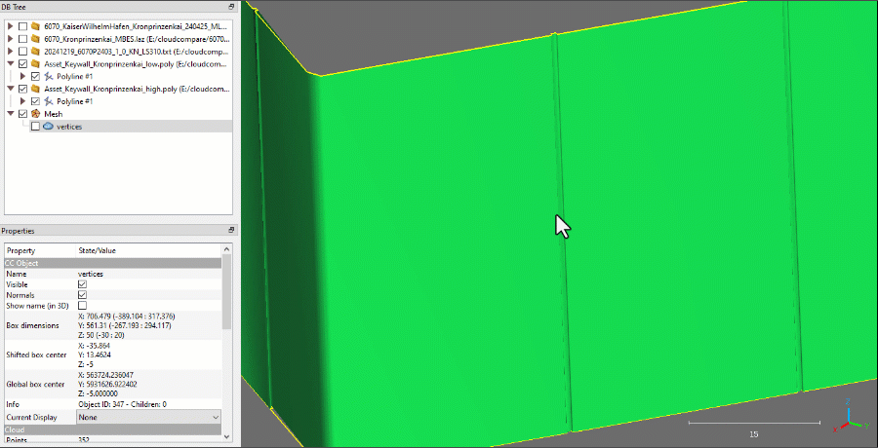This screenshot has width=878, height=448.
Task: Click the polyline icon under Kronprinzenkai_low.poly
Action: coord(49,76)
